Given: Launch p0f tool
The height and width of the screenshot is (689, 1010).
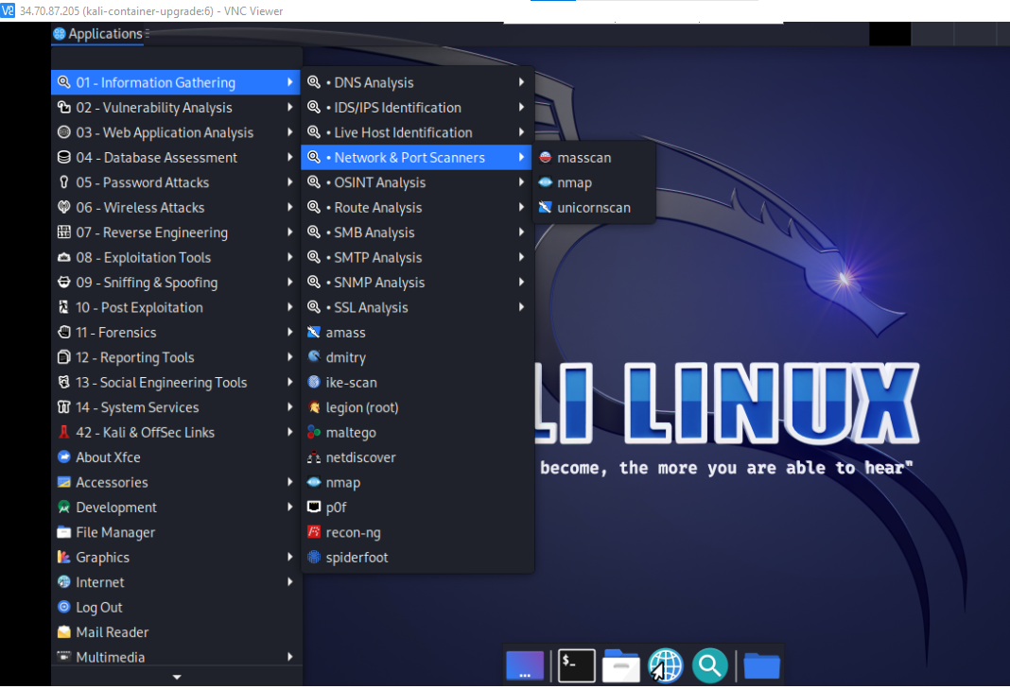Looking at the screenshot, I should click(x=417, y=508).
